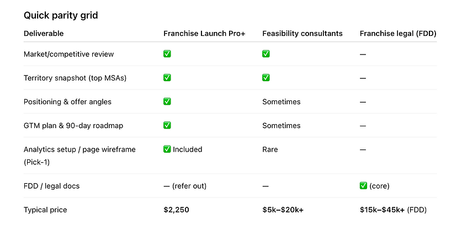Click the Quick parity grid heading

(x=61, y=15)
